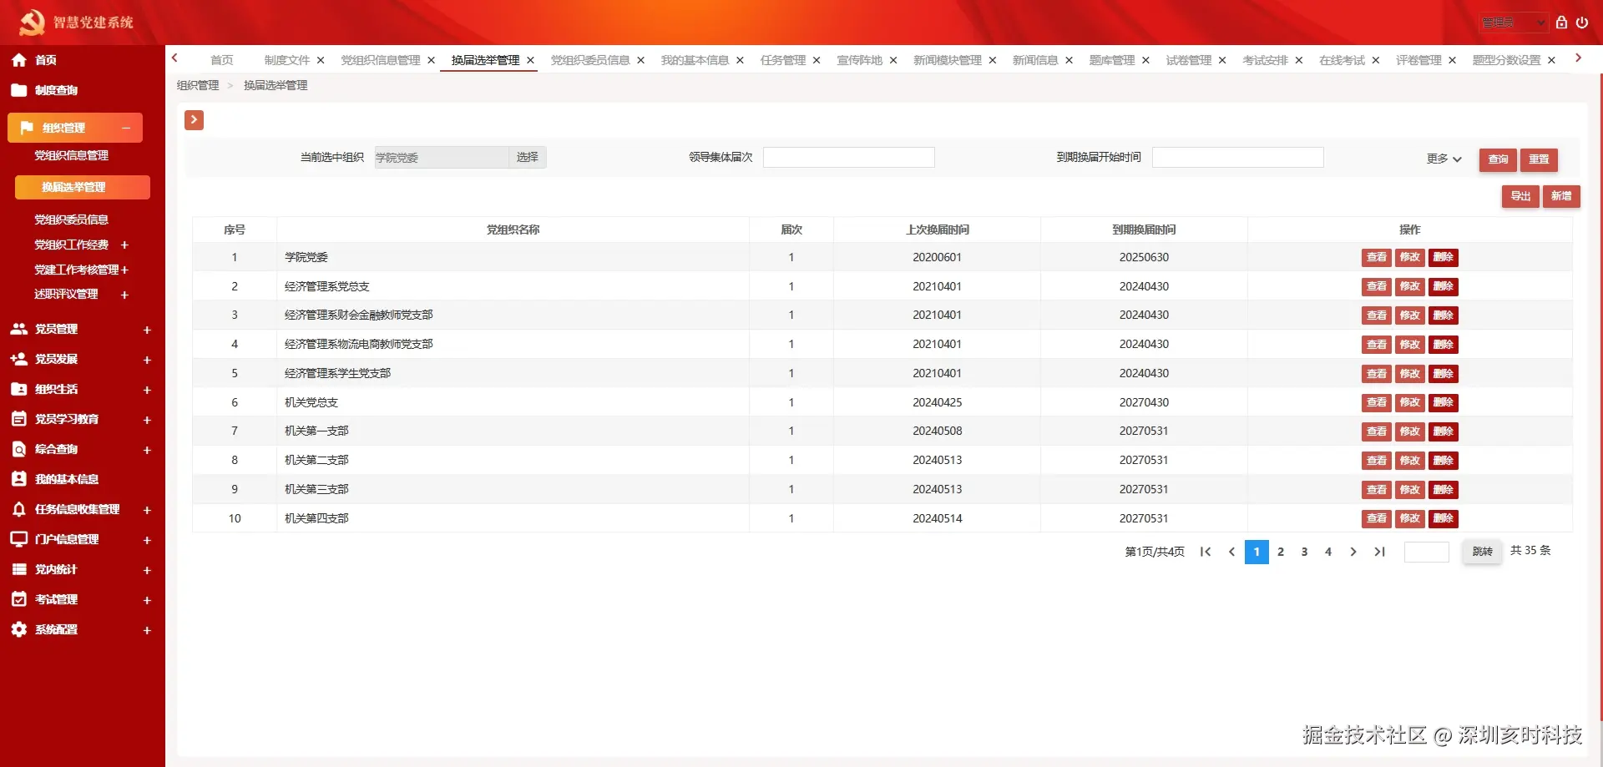
Task: Close the 换届选举管理 tab
Action: click(x=530, y=60)
